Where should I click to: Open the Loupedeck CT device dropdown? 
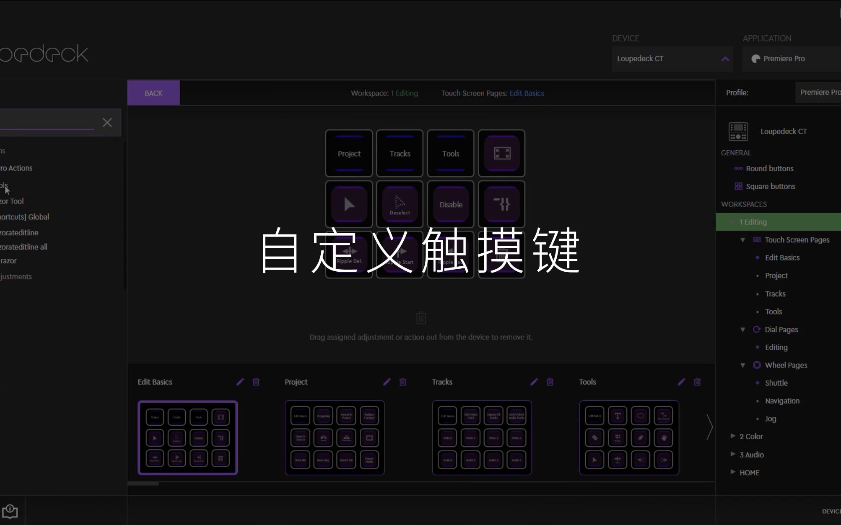[672, 59]
